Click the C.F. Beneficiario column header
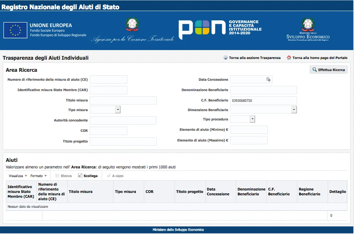The height and width of the screenshot is (234, 354). point(282,192)
